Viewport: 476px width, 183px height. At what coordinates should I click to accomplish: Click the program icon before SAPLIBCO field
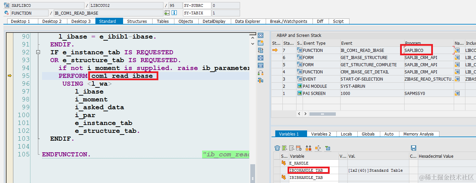(x=6, y=5)
